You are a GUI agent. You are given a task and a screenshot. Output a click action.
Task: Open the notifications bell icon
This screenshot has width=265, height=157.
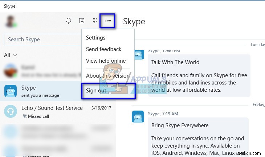pos(69,21)
